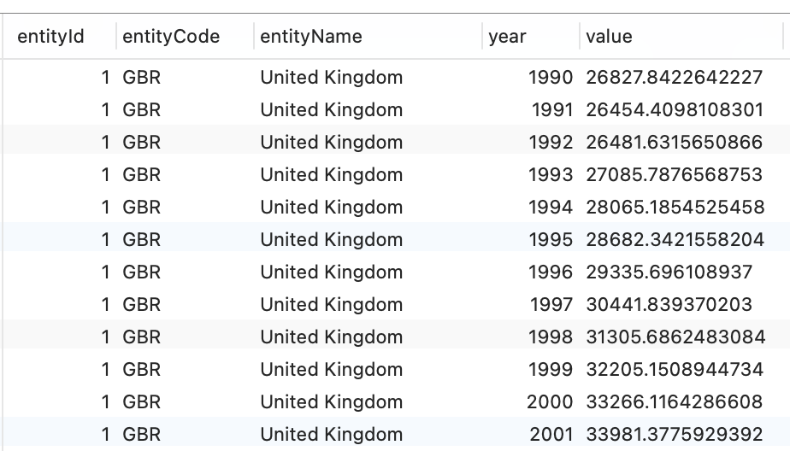Click value 28682.3421558204
Image resolution: width=790 pixels, height=451 pixels.
(675, 239)
